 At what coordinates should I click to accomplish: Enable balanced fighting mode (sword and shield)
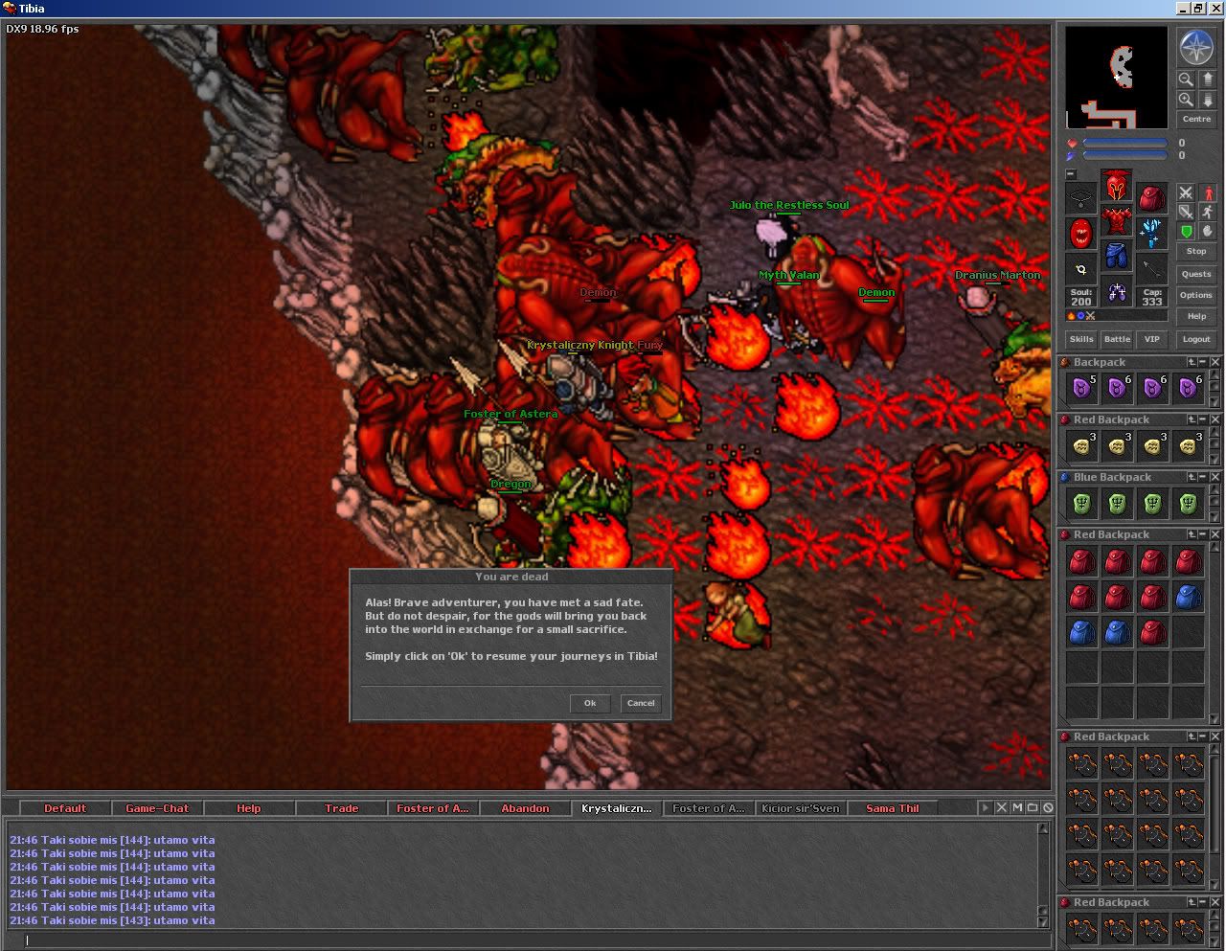(x=1186, y=212)
